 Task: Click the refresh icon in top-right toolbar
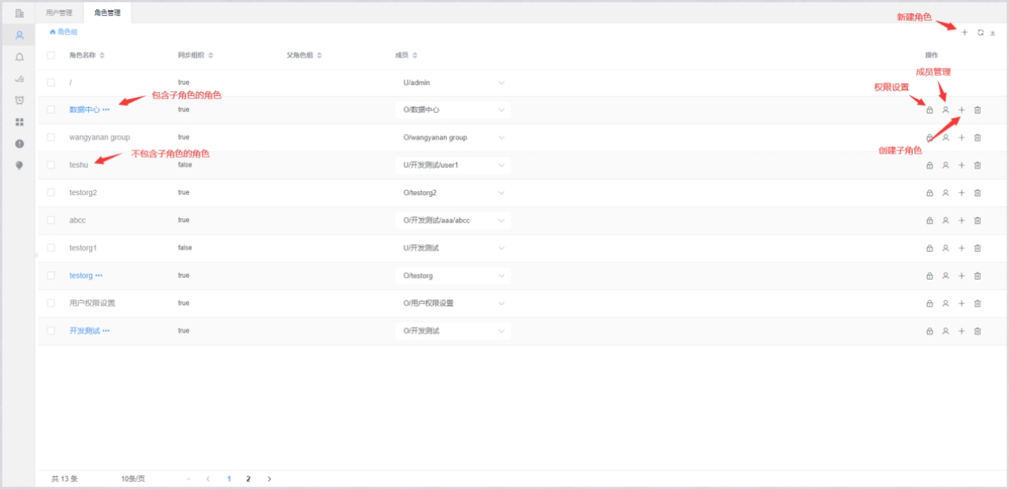click(x=980, y=32)
